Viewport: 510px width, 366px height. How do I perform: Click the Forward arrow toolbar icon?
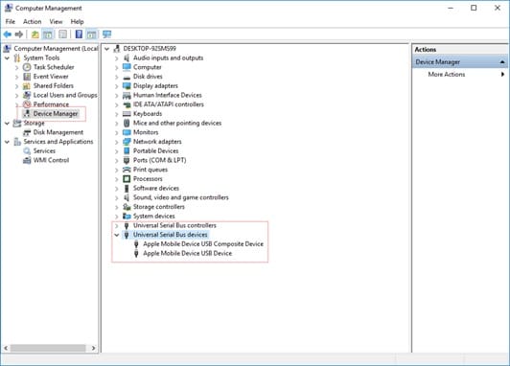[x=19, y=34]
